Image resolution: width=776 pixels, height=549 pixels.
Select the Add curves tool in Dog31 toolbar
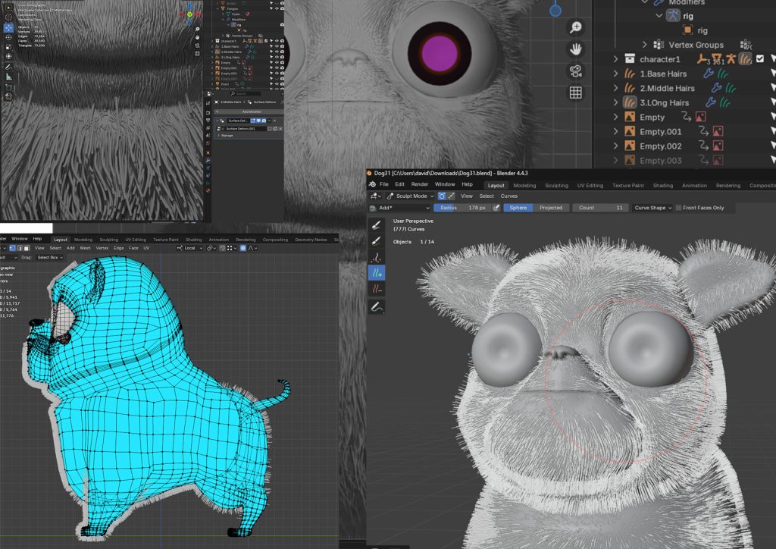(377, 273)
